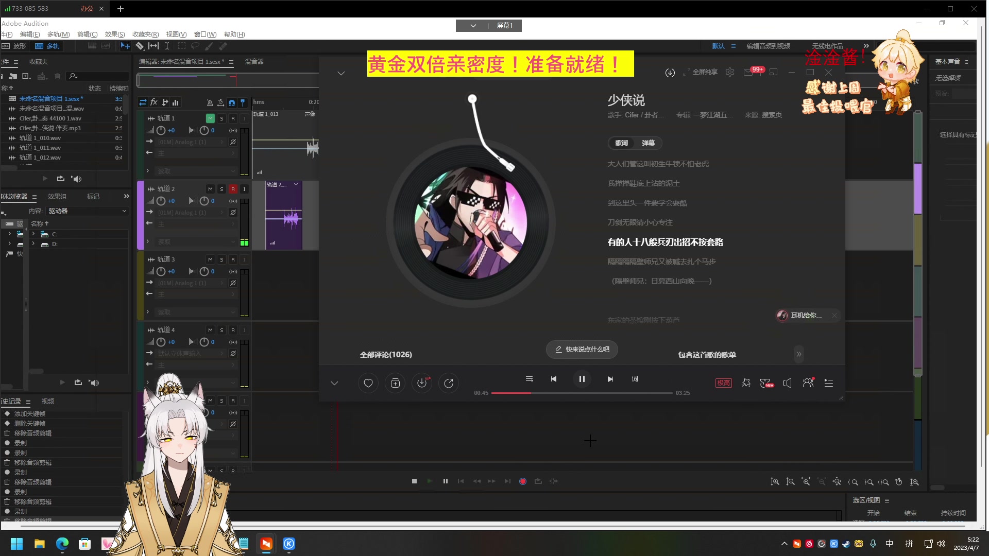Play the session in Audition transport
Image resolution: width=989 pixels, height=556 pixels.
(430, 481)
